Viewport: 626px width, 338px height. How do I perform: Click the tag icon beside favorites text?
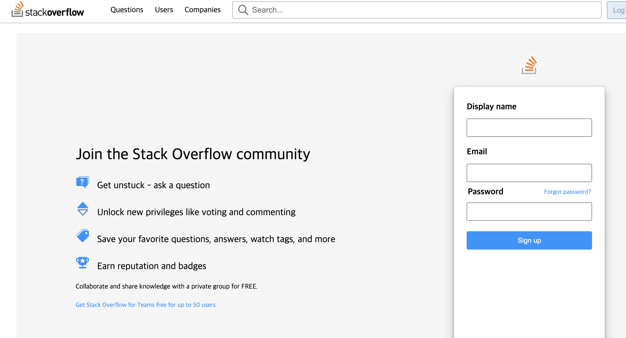[x=83, y=236]
